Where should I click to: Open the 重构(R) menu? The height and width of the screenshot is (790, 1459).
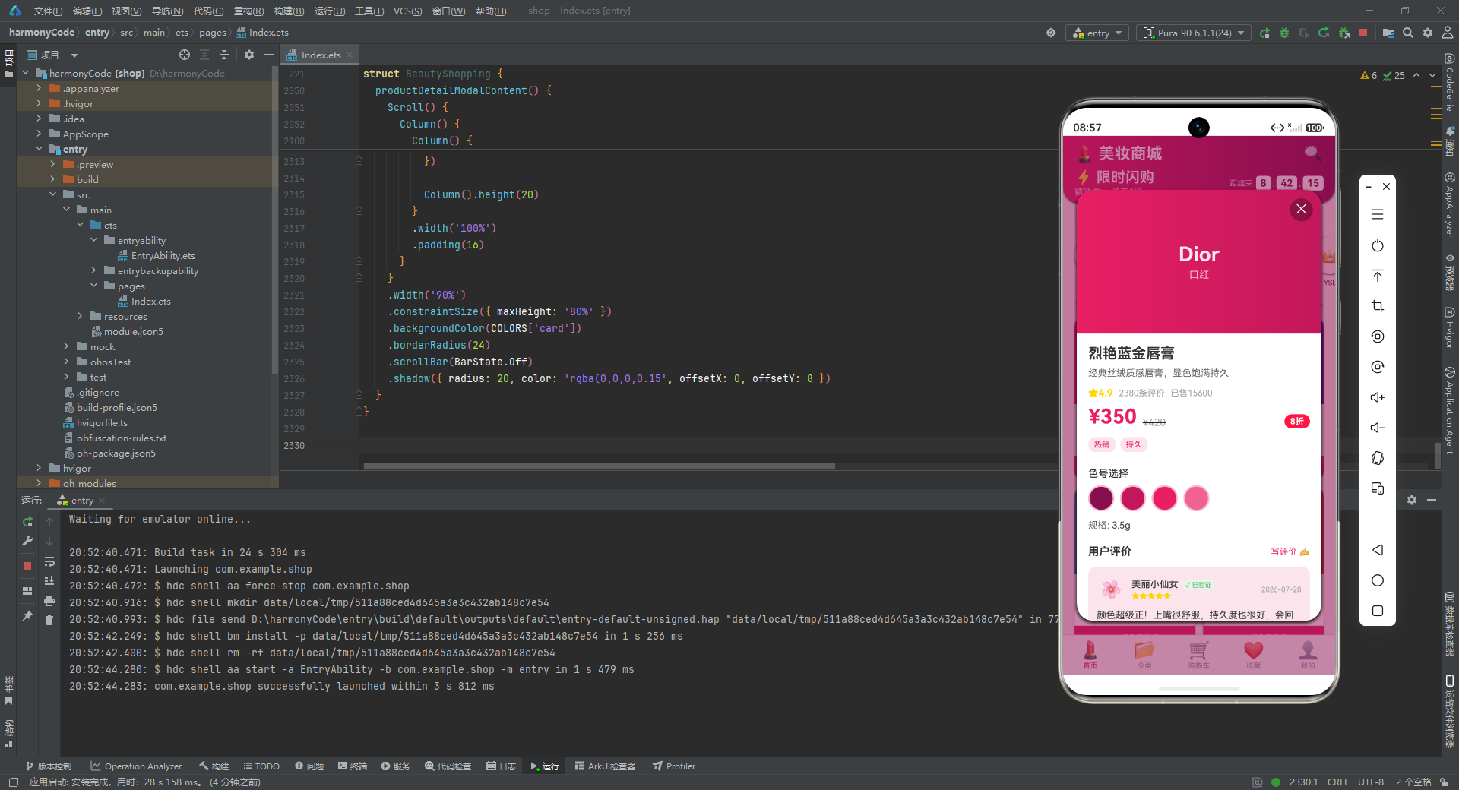click(248, 11)
